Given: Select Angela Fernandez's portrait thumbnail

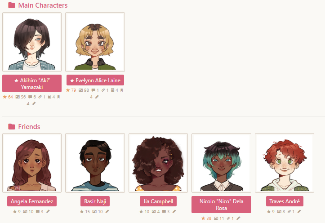Looking at the screenshot, I should (x=32, y=163).
